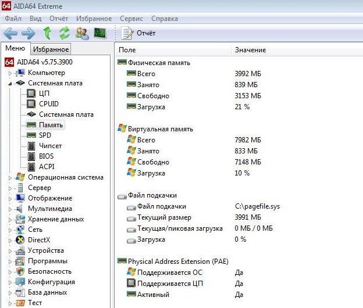Screen dimensions: 363x308
Task: Select the Физическая память section header
Action: pyautogui.click(x=159, y=63)
